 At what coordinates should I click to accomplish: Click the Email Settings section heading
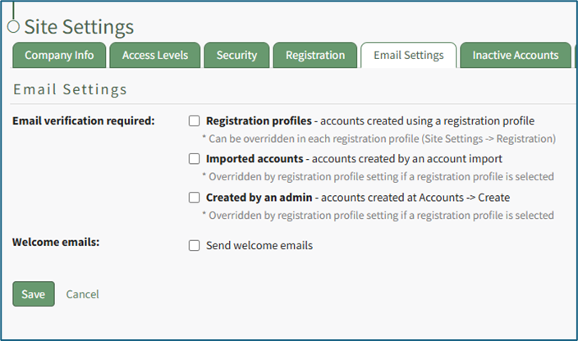(70, 89)
